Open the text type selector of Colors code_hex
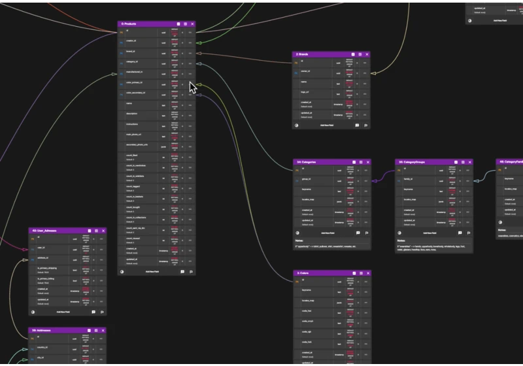 [x=339, y=313]
